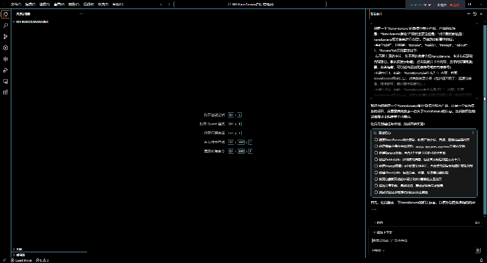Toggle the 'Guide' page task circle
The image size is (487, 263).
(x=376, y=159)
